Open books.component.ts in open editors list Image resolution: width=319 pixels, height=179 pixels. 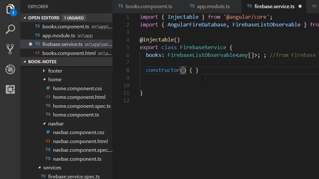coord(66,26)
